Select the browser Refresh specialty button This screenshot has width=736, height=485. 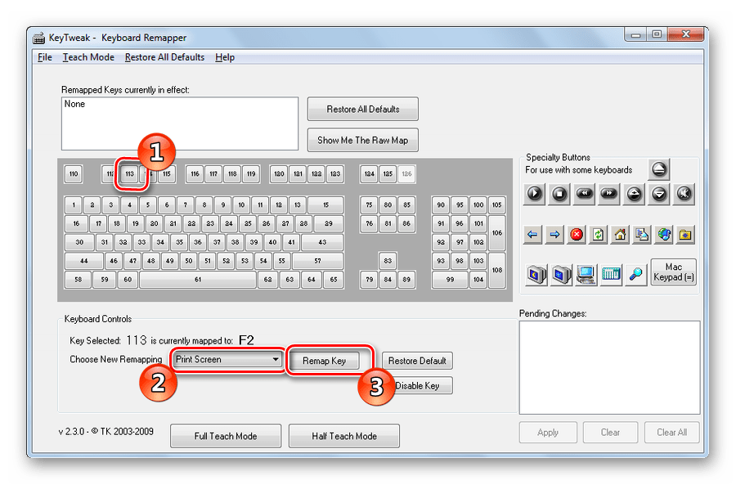pyautogui.click(x=599, y=235)
